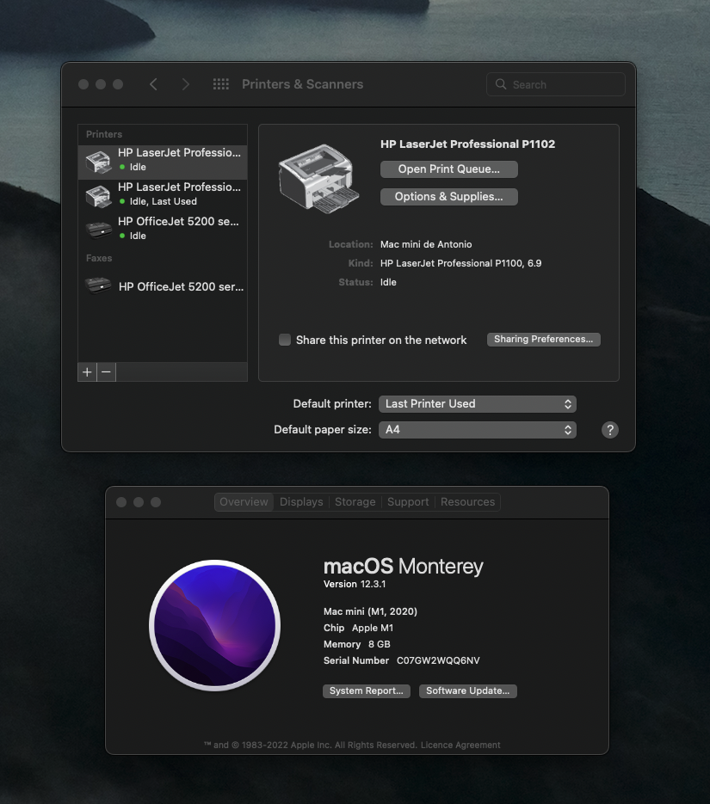Open the Default printer dropdown

tap(477, 404)
